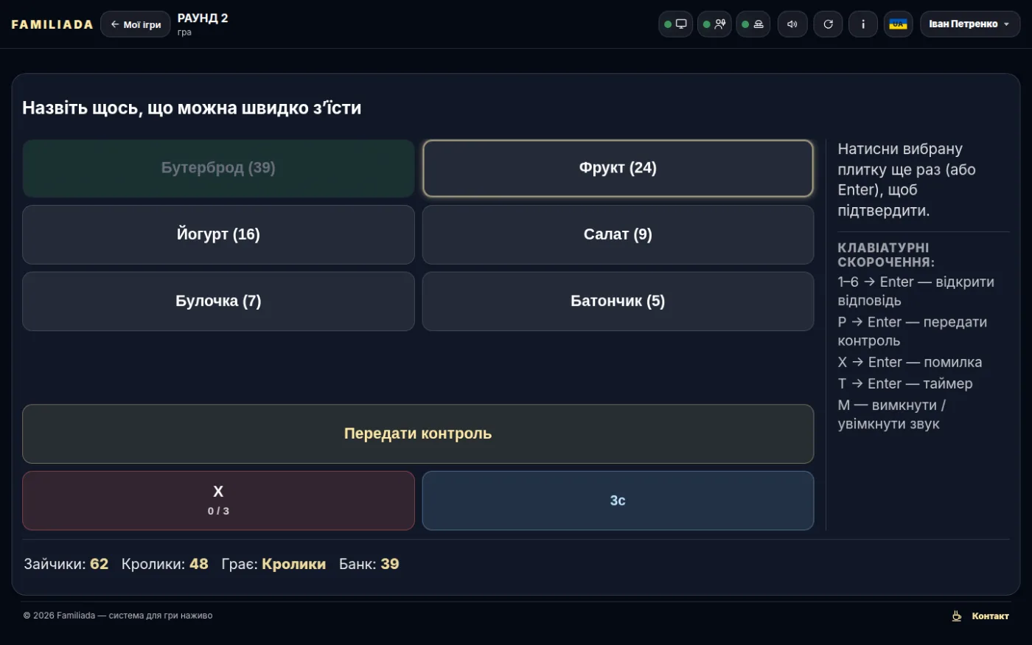Viewport: 1032px width, 645px height.
Task: Open the Контакт link in footer
Action: tap(990, 616)
